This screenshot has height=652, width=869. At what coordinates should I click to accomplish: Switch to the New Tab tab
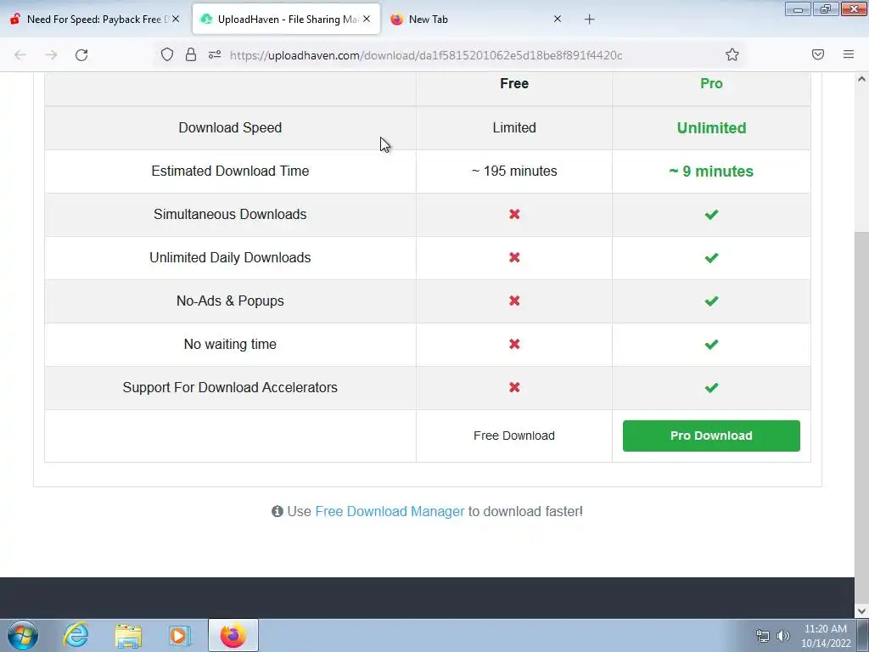pos(477,20)
